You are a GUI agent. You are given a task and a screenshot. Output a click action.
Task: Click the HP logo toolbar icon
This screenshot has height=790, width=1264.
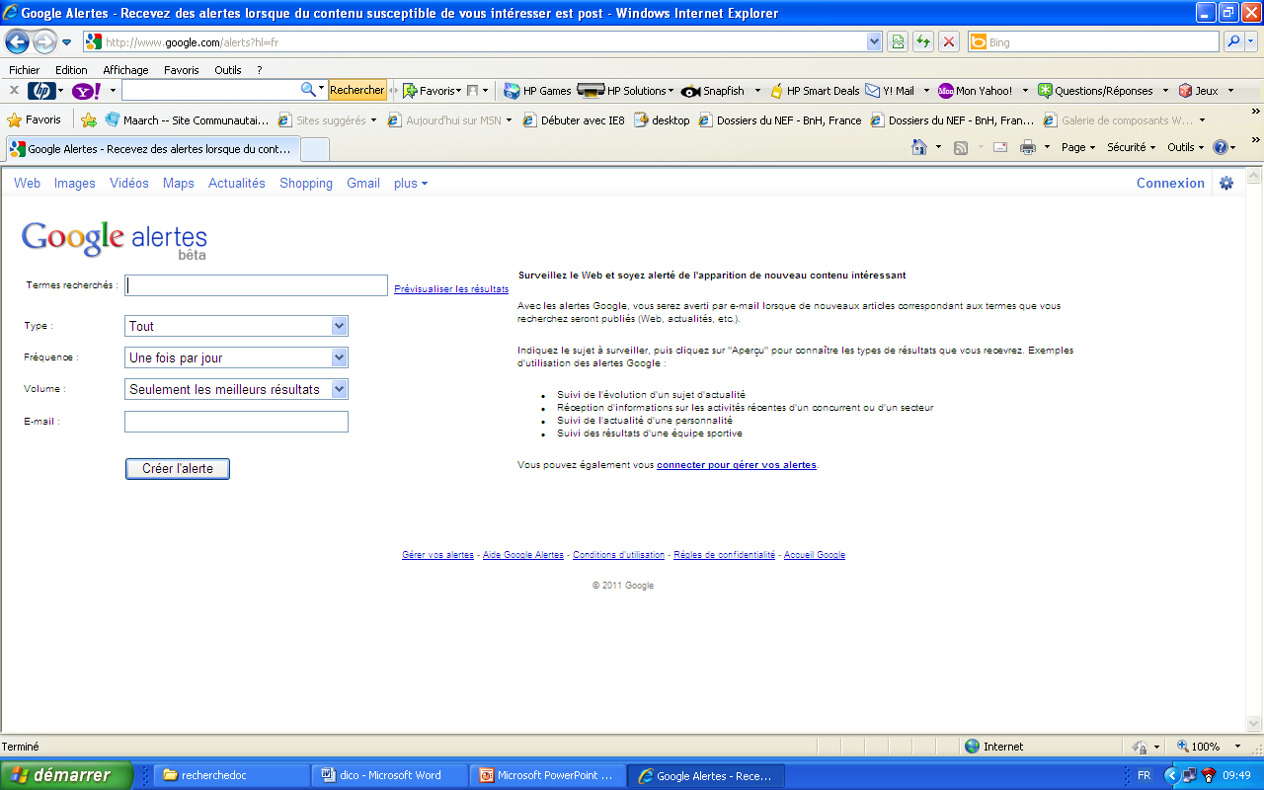point(41,91)
